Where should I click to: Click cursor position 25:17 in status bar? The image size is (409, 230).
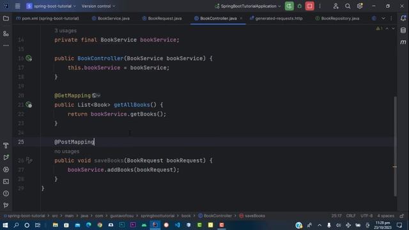[337, 216]
